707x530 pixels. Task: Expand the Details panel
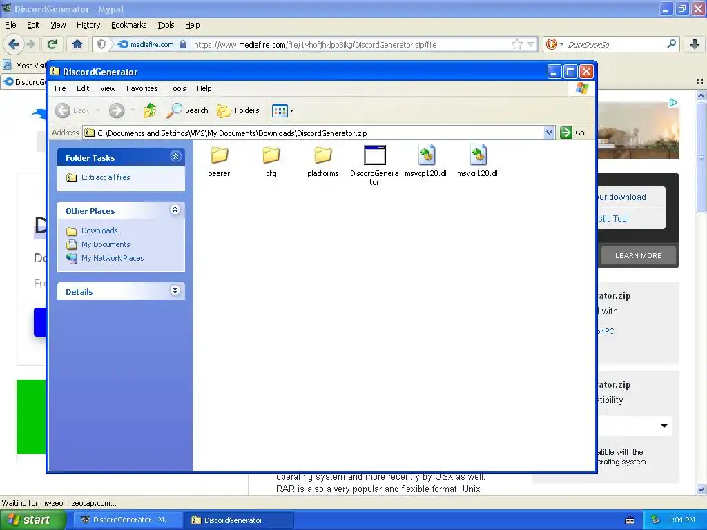point(175,291)
